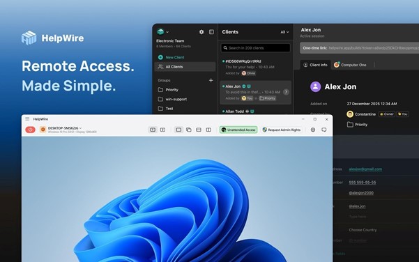Click the @alexjon2000 handle
Screen dimensions: 419x262
[361, 193]
